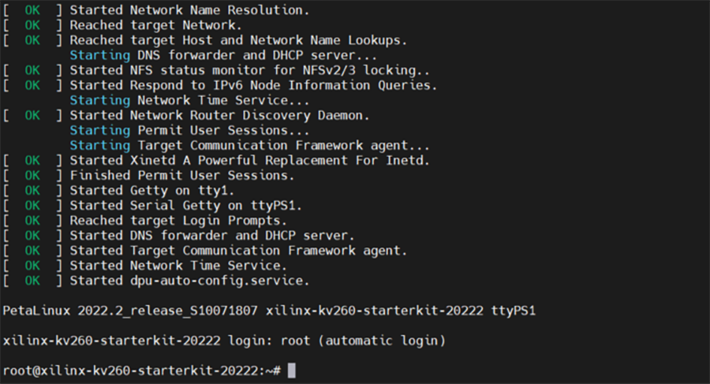Click 'Started Serial Getty on ttyPS1.' line
This screenshot has width=710, height=384.
[152, 206]
